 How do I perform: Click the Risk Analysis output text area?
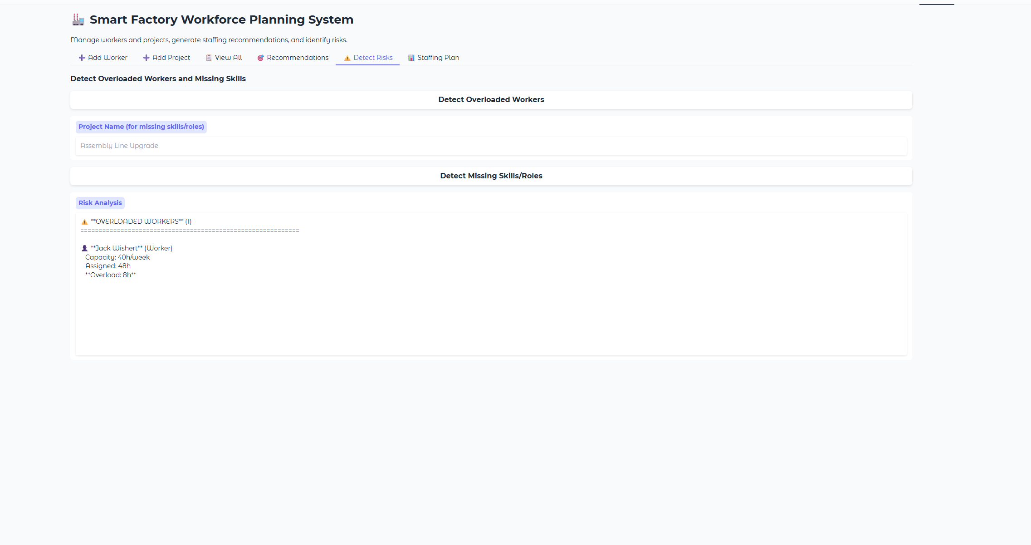click(491, 284)
